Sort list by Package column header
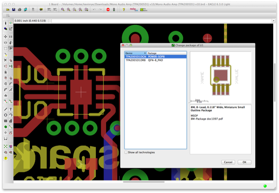The width and height of the screenshot is (279, 193). pos(166,53)
